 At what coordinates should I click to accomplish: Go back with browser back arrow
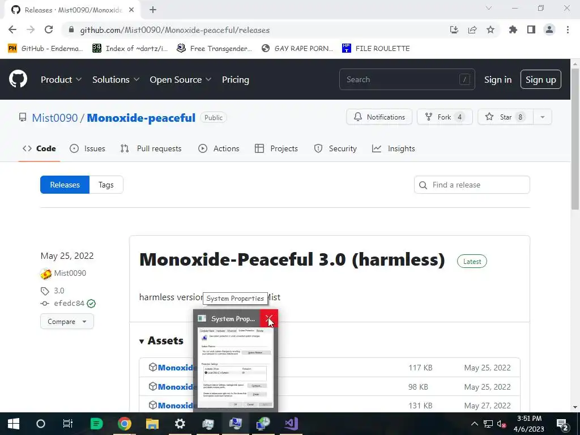coord(12,29)
